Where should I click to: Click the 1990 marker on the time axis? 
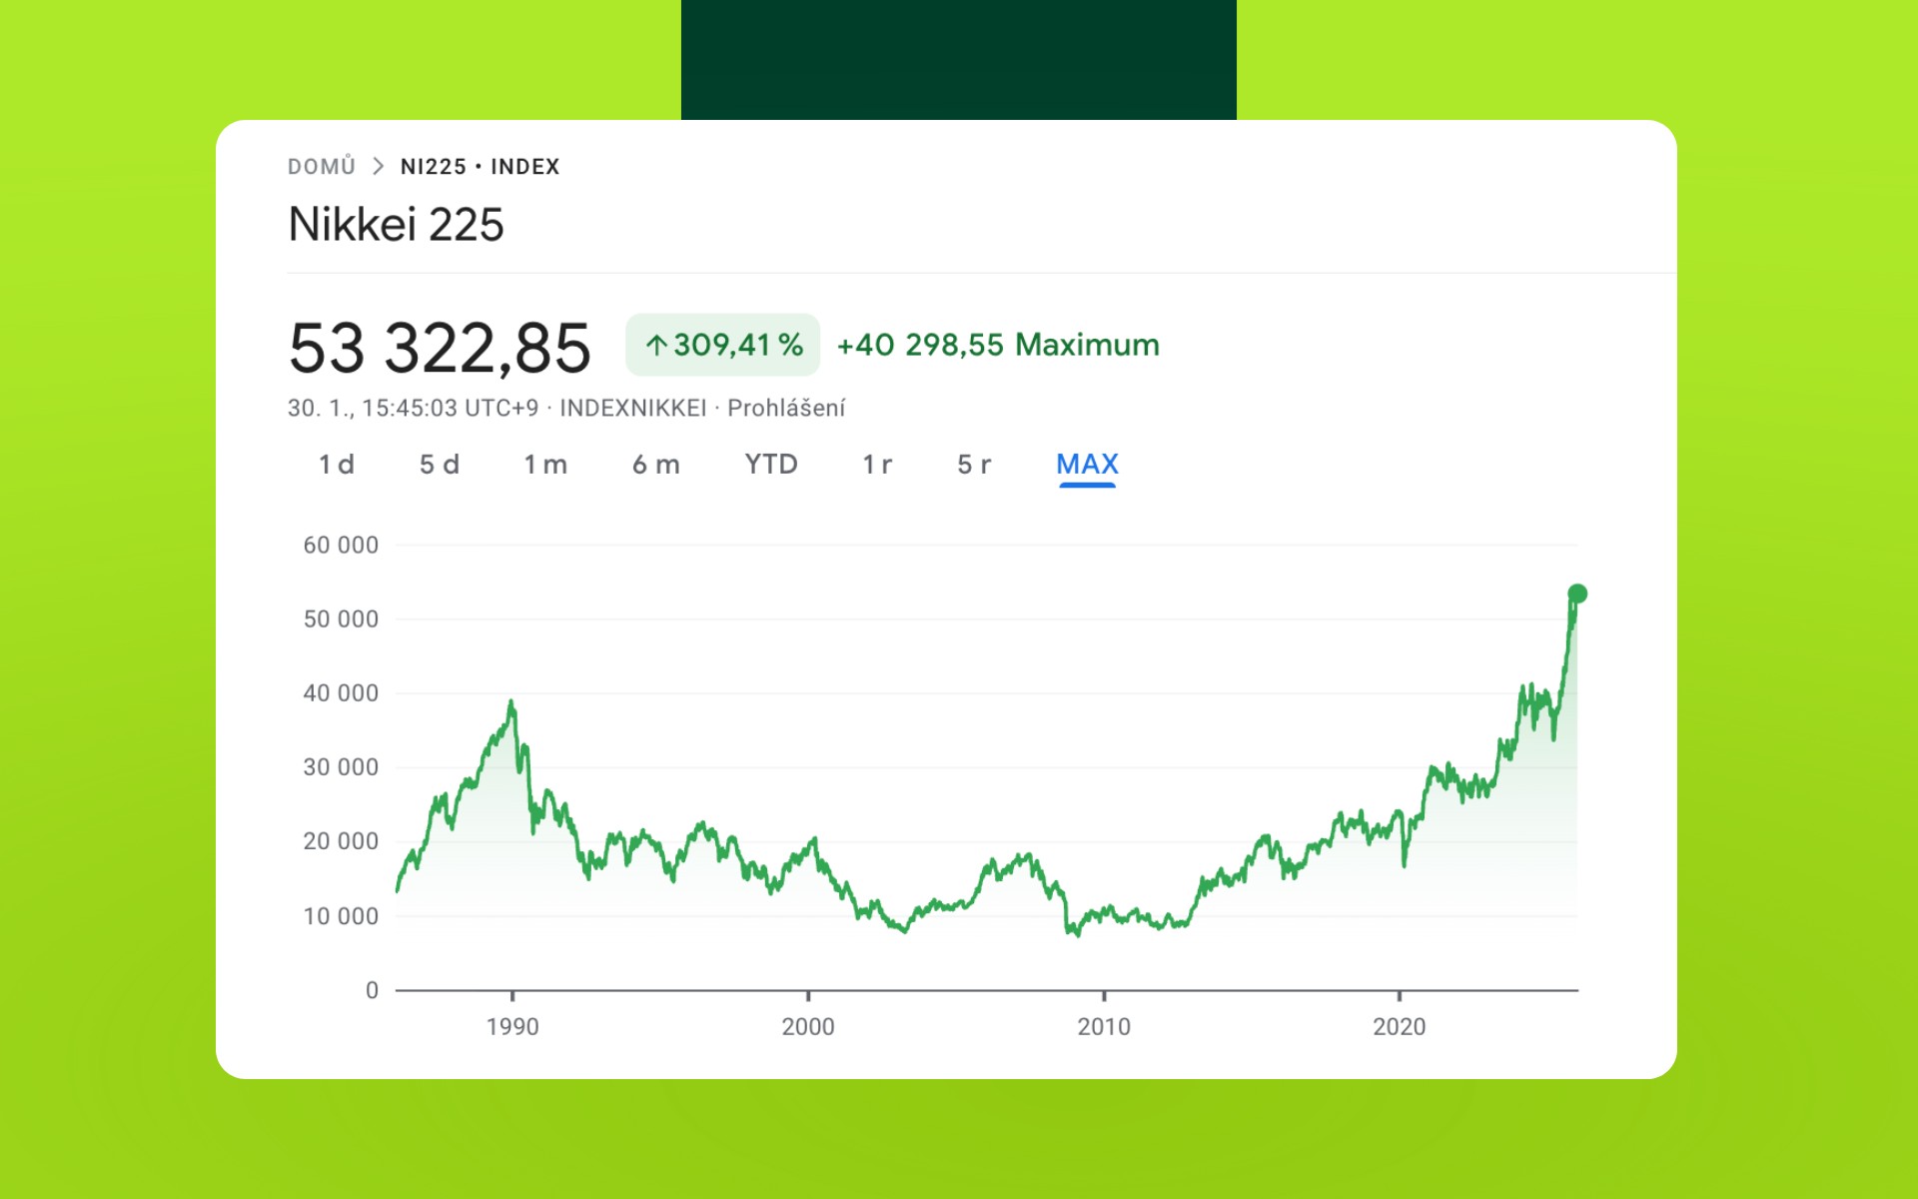point(512,1026)
